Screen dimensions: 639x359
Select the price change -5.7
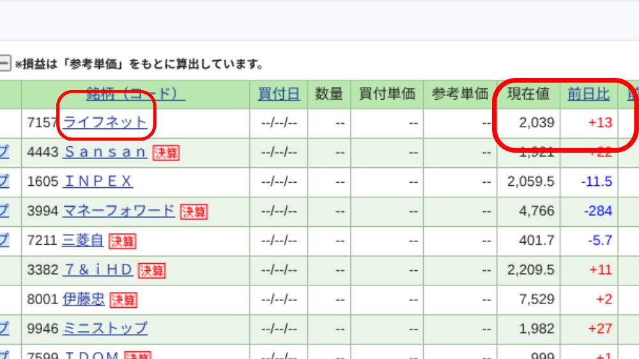tap(600, 240)
